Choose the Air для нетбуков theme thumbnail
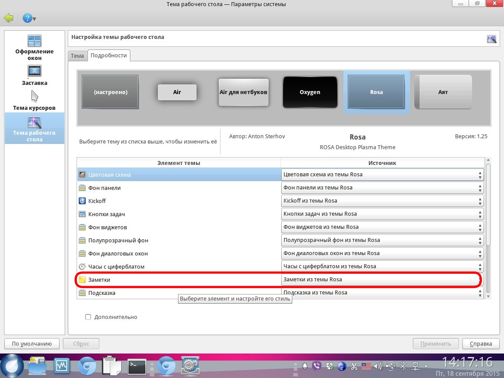Screen dimensions: 504x378 coord(243,92)
